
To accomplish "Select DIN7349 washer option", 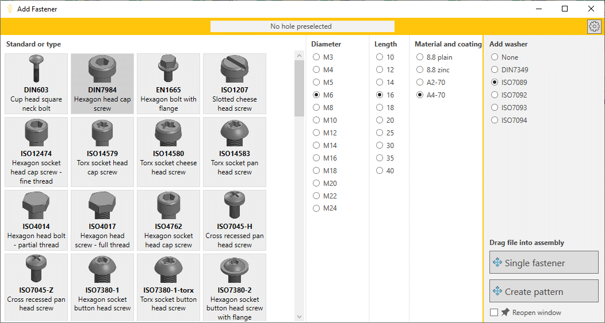I will click(495, 70).
